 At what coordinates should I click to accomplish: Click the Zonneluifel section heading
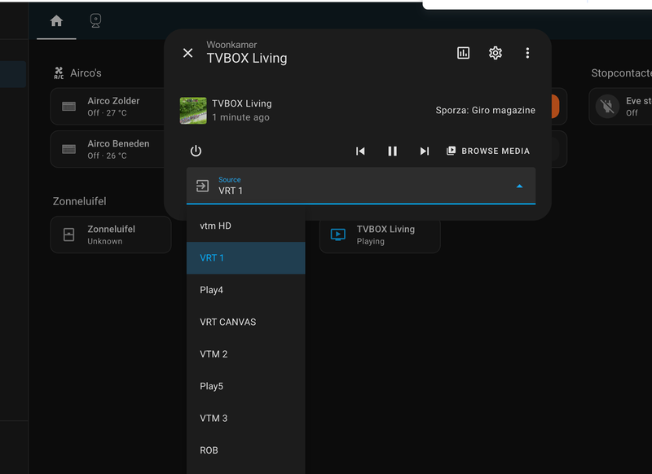pos(79,201)
